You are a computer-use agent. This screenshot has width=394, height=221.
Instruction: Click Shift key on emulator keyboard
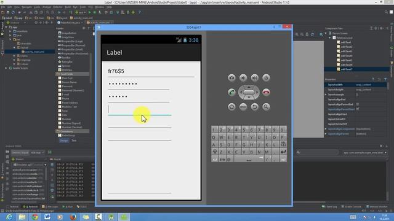pos(215,152)
